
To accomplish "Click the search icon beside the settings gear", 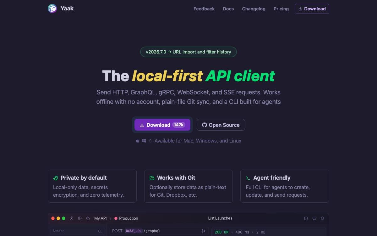I will click(314, 218).
